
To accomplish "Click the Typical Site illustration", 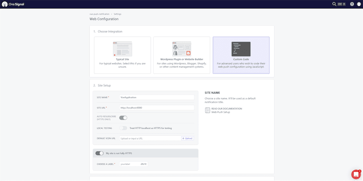I will (x=122, y=49).
